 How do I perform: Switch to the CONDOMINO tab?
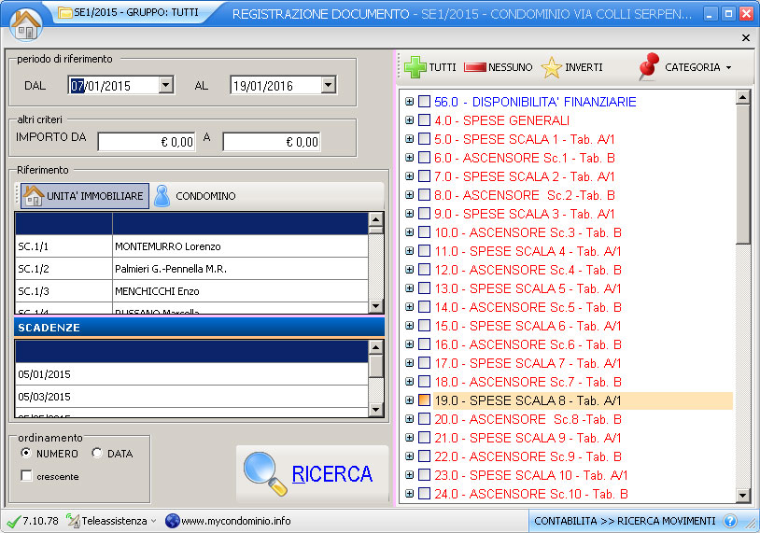(x=195, y=196)
